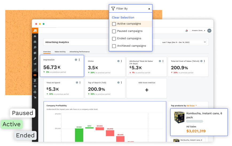This screenshot has height=146, width=232.
Task: Show info for Total Ad Spend
Action: (x=77, y=83)
